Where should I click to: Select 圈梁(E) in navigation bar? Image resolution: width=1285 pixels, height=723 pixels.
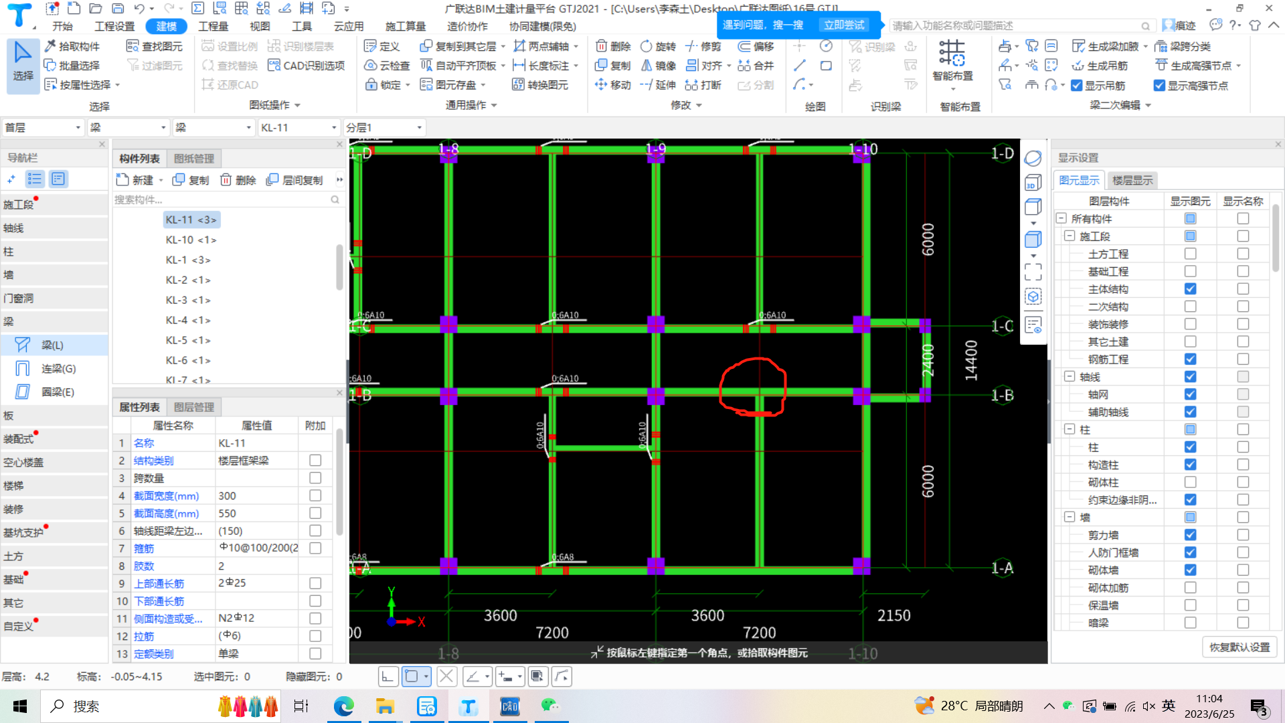[54, 392]
